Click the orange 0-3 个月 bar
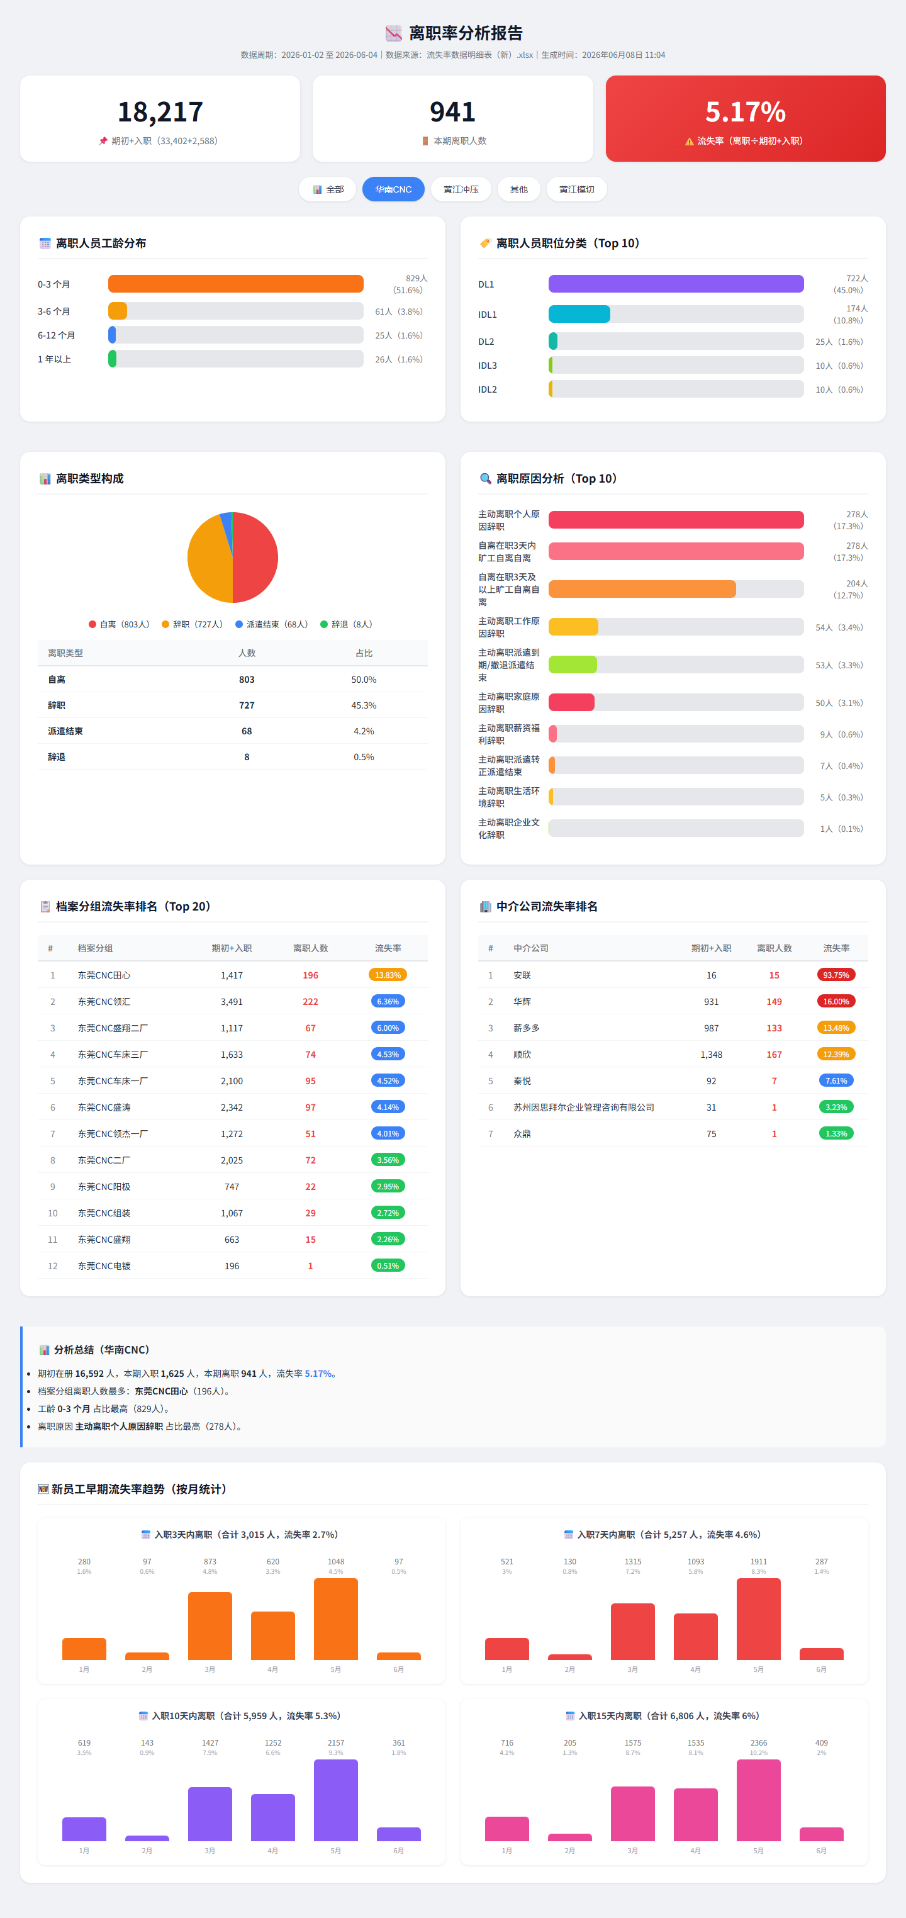The image size is (906, 1918). (236, 284)
